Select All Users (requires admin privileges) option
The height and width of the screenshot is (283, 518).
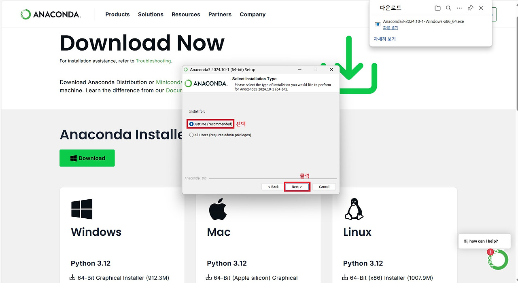tap(220, 135)
